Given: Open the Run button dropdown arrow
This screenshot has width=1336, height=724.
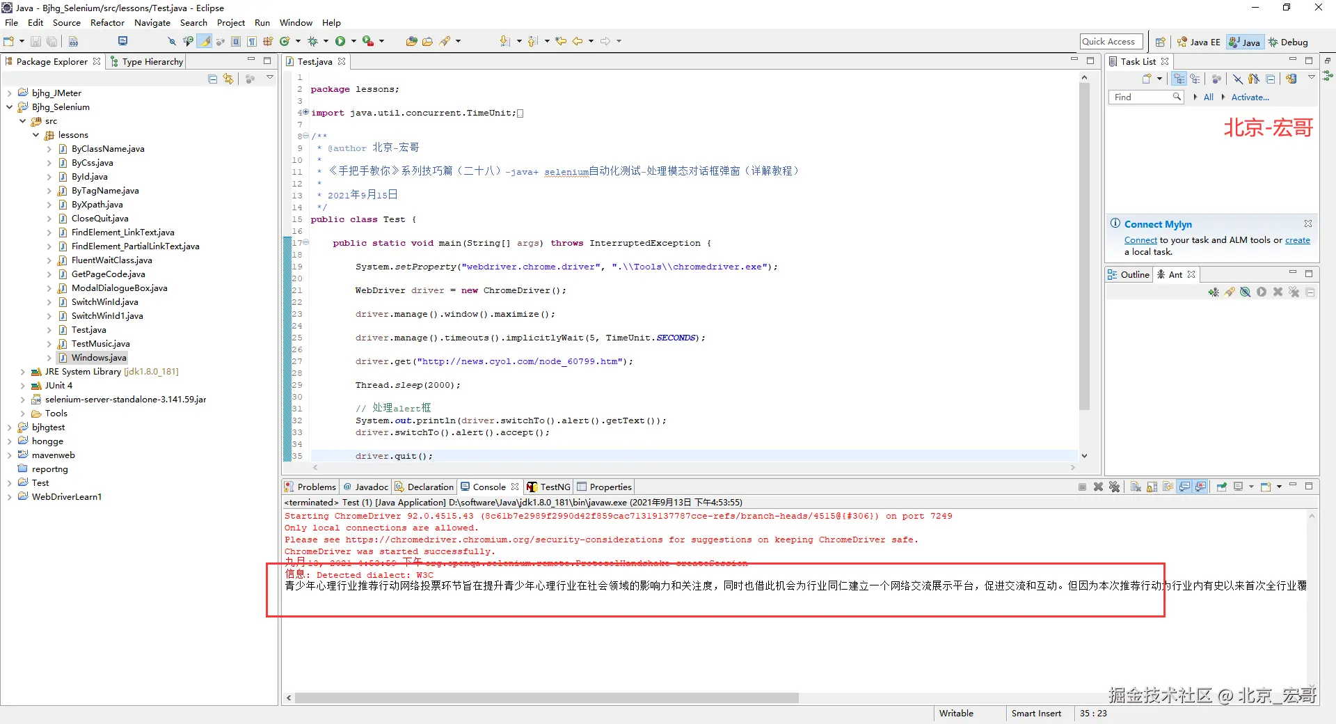Looking at the screenshot, I should pyautogui.click(x=353, y=42).
